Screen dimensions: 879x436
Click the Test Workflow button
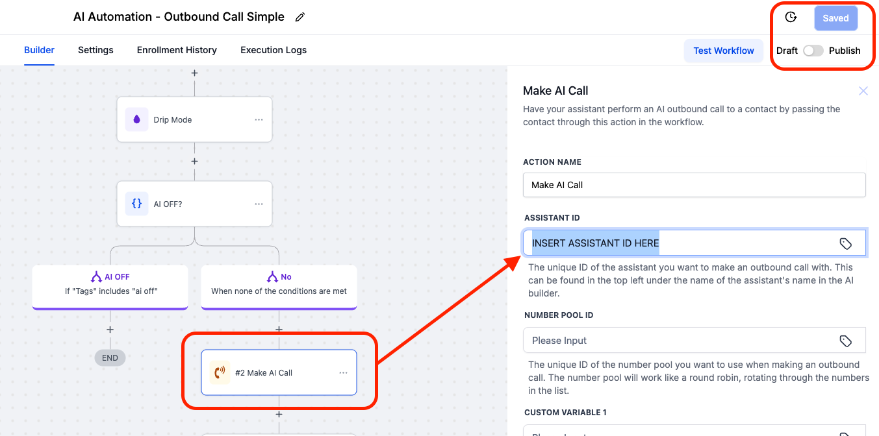pos(724,51)
